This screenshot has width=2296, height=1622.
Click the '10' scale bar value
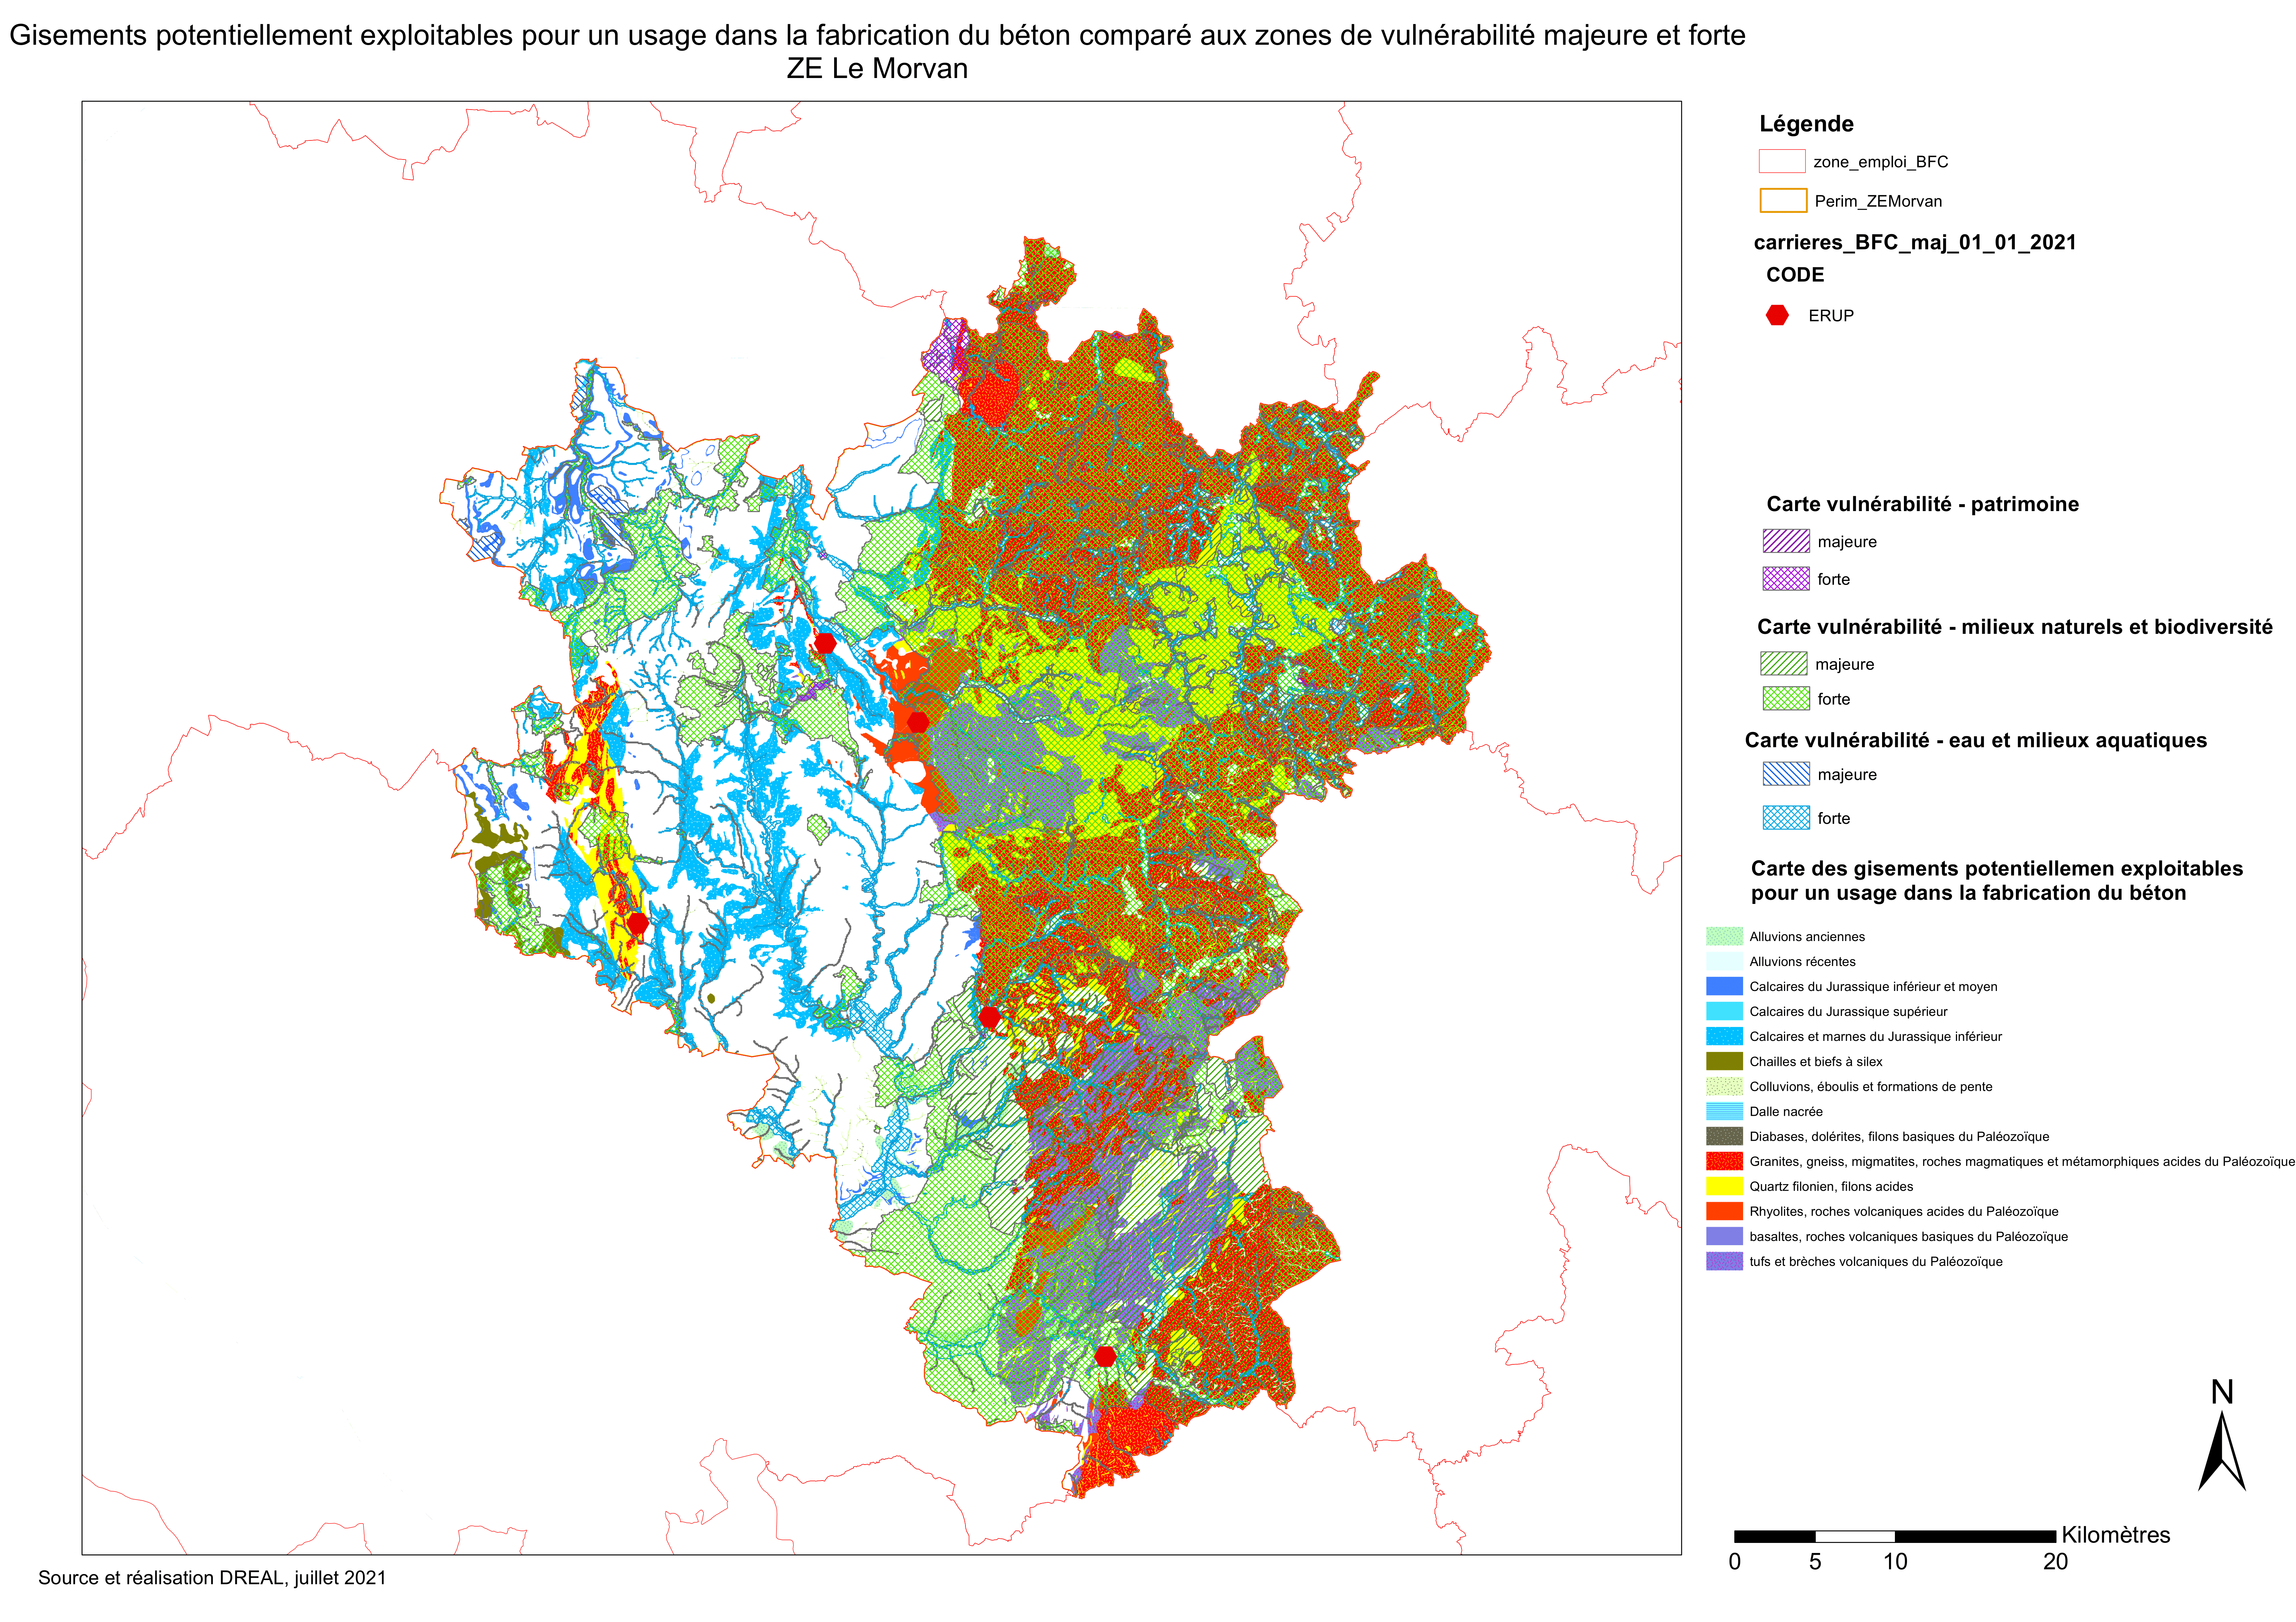pos(1895,1562)
